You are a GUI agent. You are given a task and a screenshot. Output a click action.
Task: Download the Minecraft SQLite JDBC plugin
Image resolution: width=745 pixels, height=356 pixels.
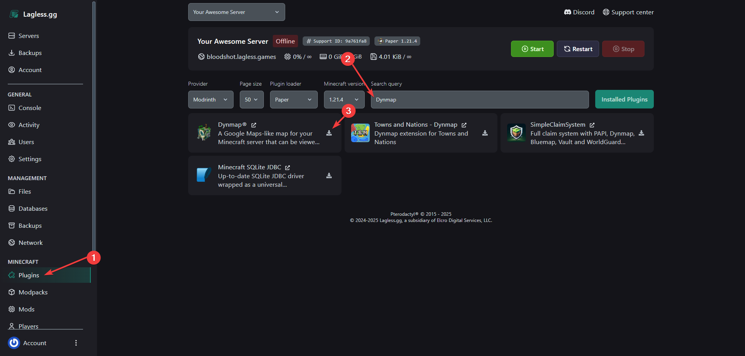(329, 176)
